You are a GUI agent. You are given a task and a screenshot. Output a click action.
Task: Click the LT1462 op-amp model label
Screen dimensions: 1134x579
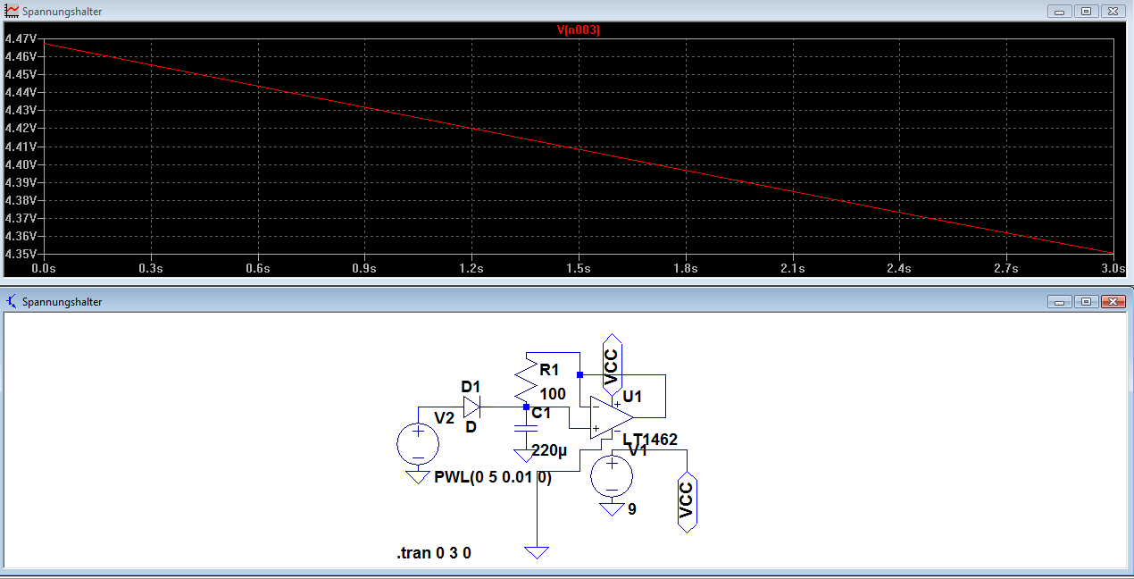[650, 440]
